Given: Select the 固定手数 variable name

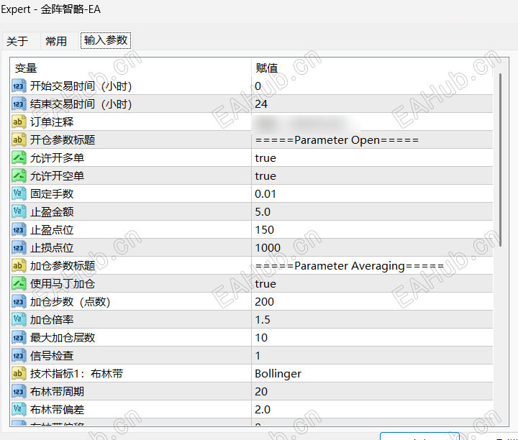Looking at the screenshot, I should [52, 194].
